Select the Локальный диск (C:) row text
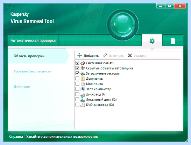191x145 pixels. [101, 99]
